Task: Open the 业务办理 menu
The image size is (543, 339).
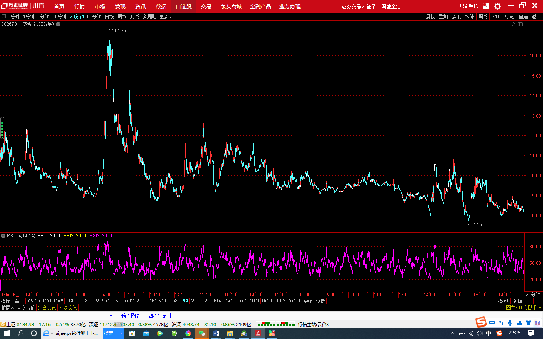Action: (290, 6)
